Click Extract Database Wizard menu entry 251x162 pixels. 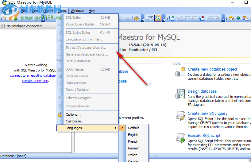[x=87, y=48]
